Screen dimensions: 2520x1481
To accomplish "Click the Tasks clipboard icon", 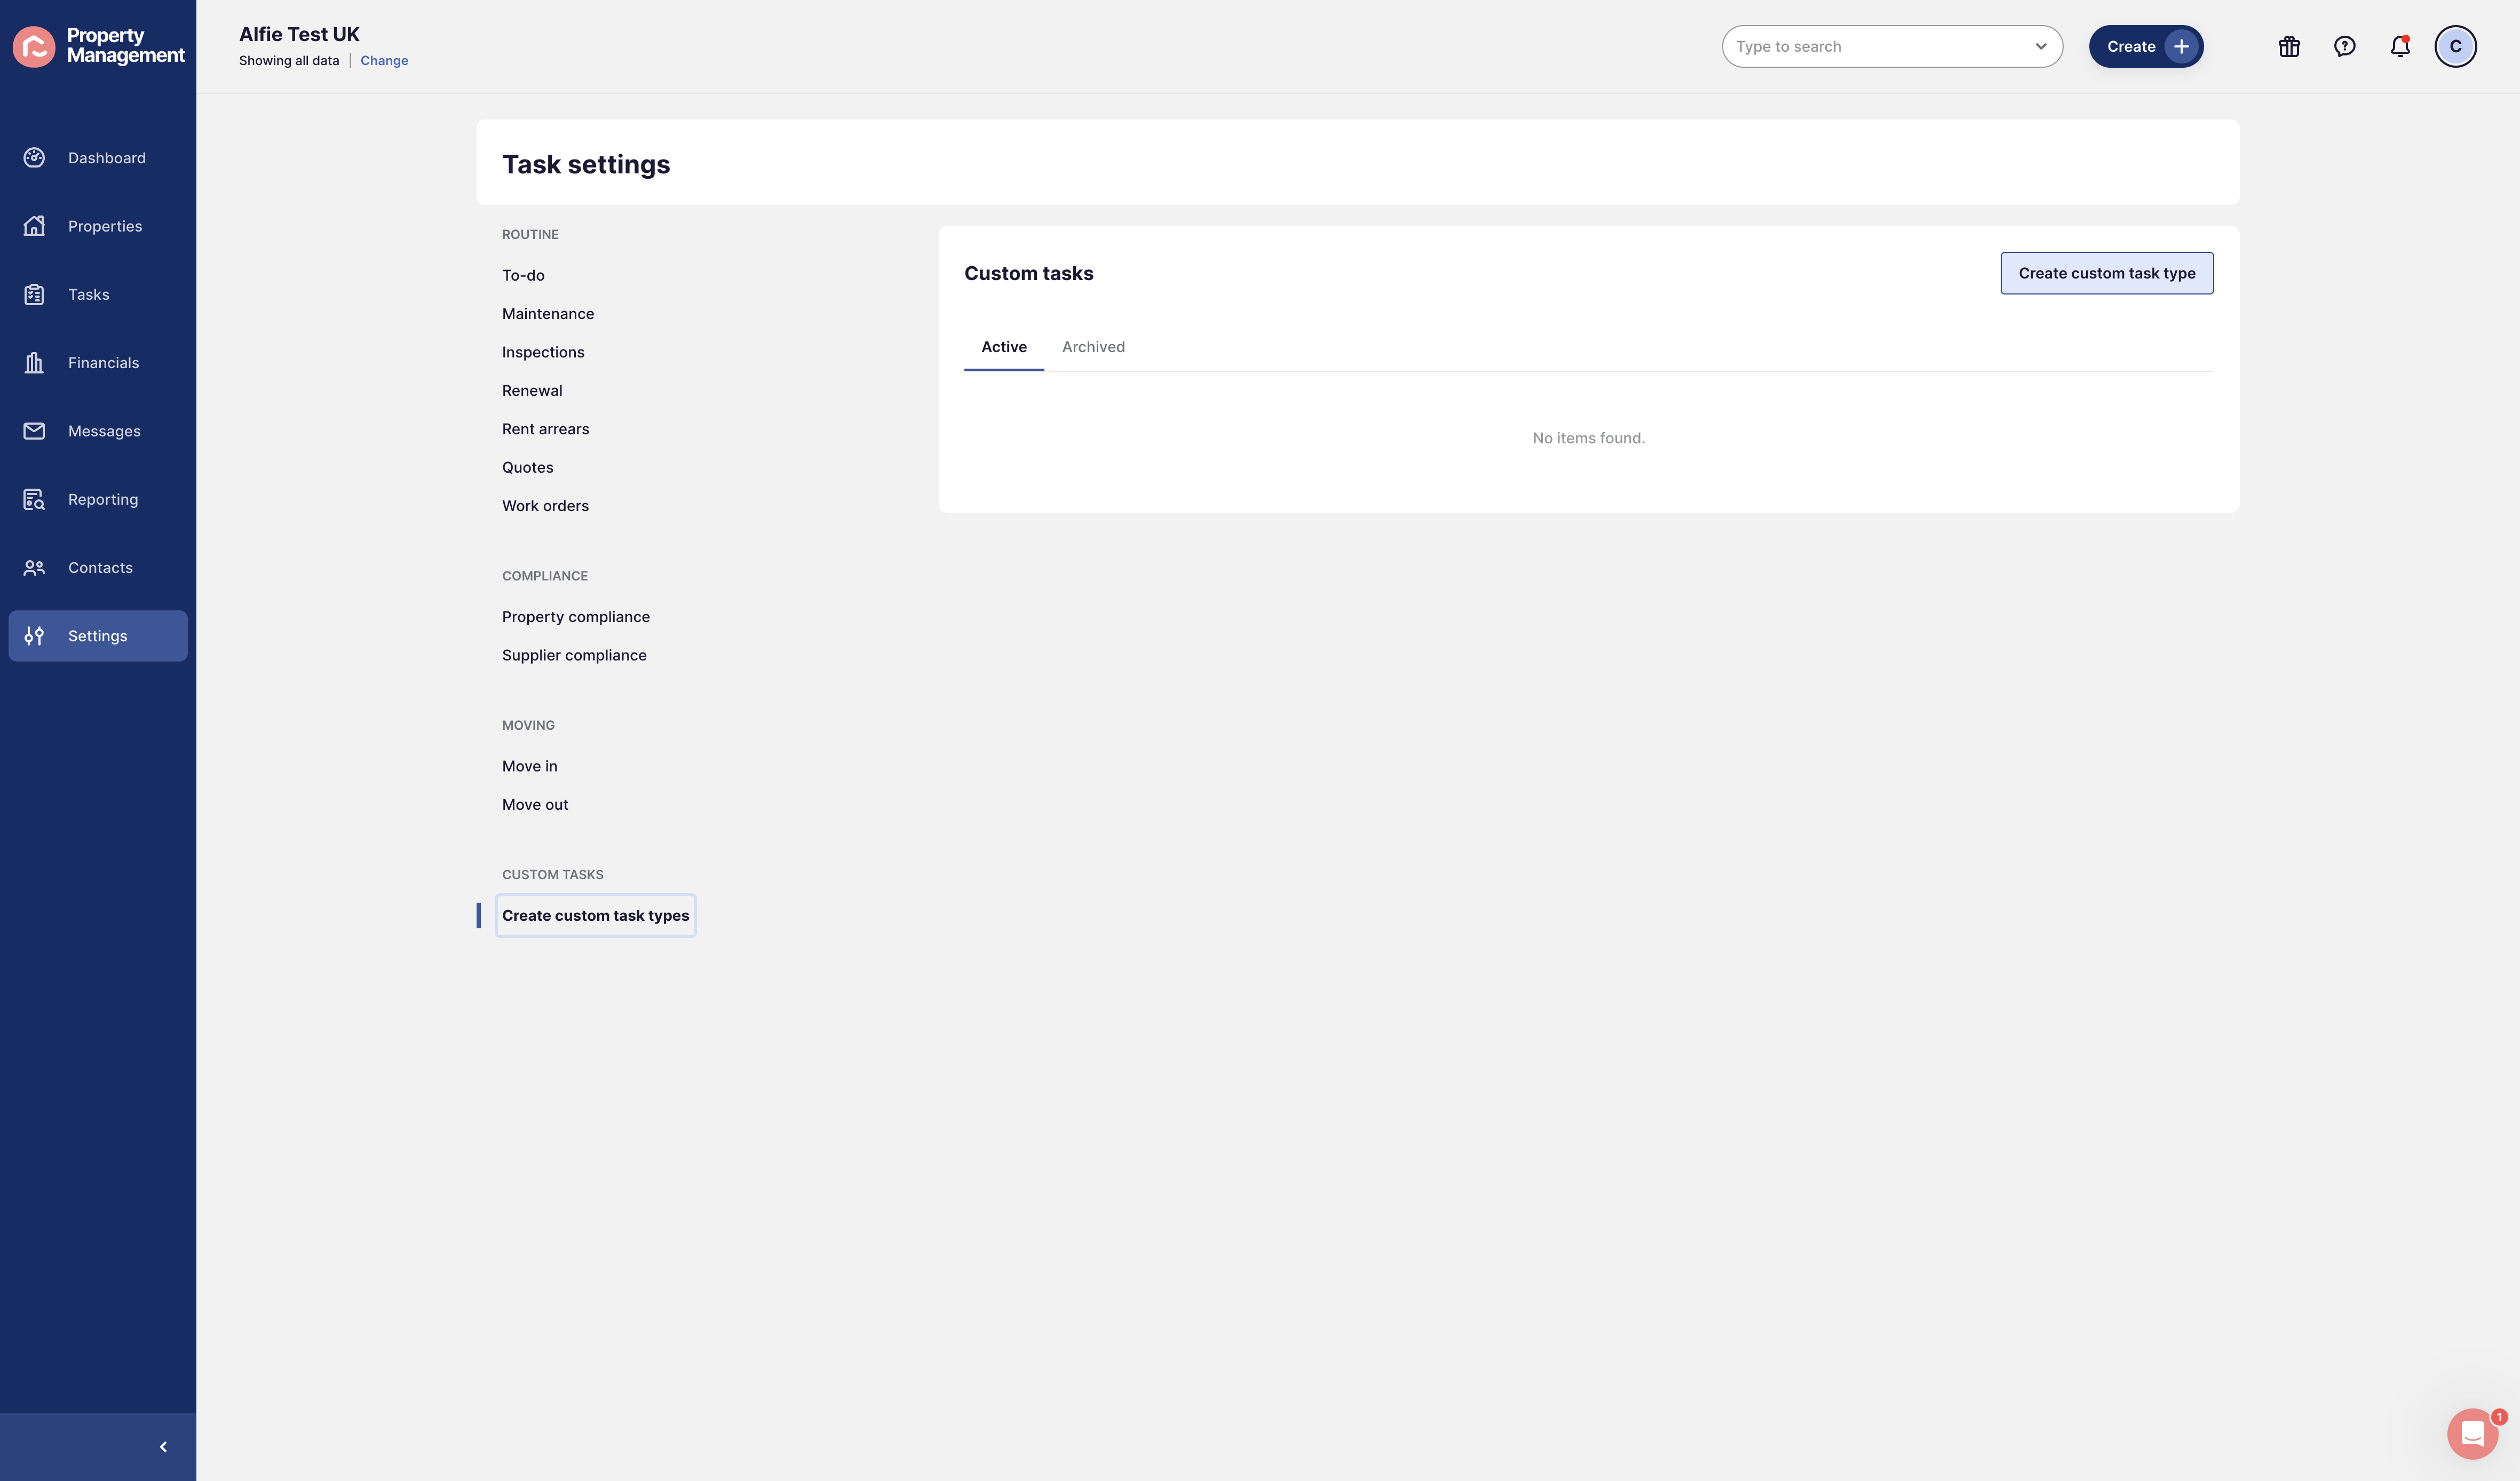I will click(x=34, y=294).
